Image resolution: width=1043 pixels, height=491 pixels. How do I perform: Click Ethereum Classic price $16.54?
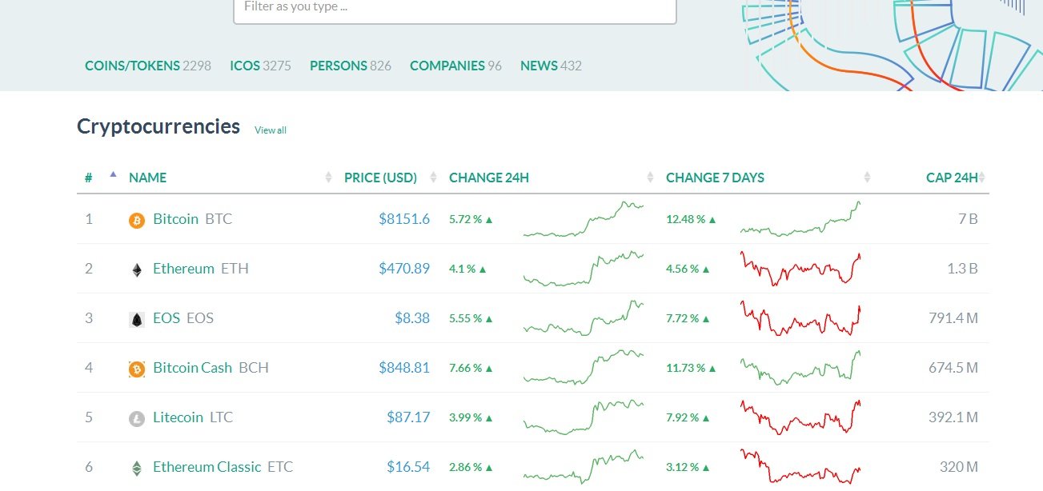tap(408, 466)
